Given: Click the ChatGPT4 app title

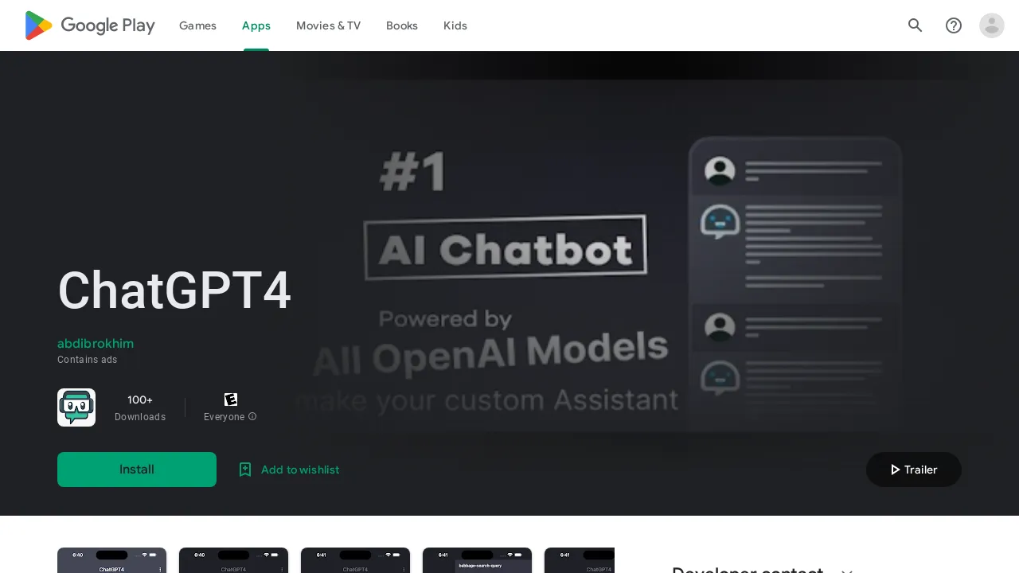Looking at the screenshot, I should tap(174, 290).
